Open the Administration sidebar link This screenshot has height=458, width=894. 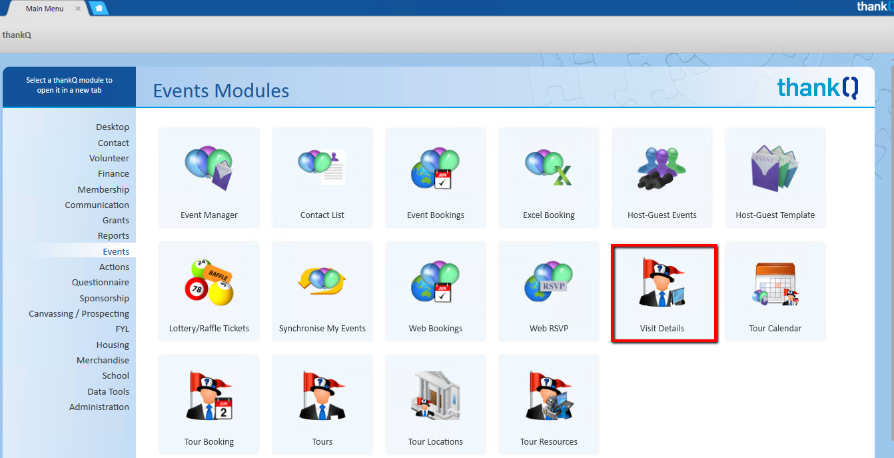point(99,407)
